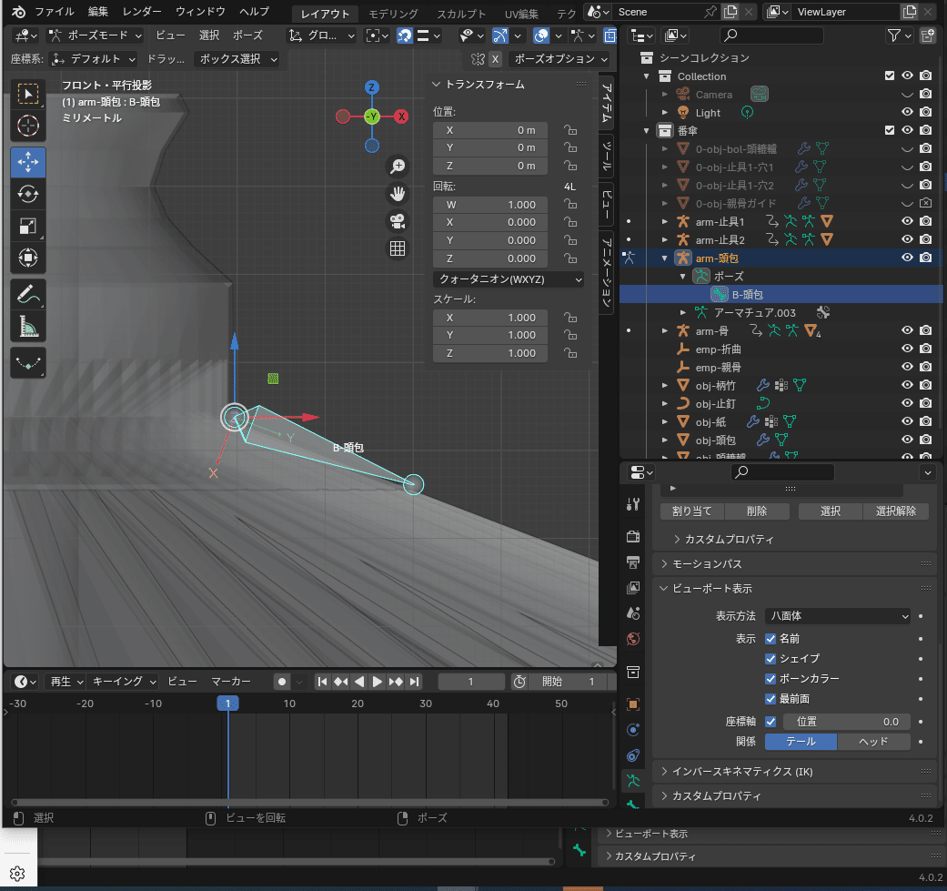Viewport: 947px width, 891px height.
Task: Select the Annotate tool
Action: click(x=28, y=293)
